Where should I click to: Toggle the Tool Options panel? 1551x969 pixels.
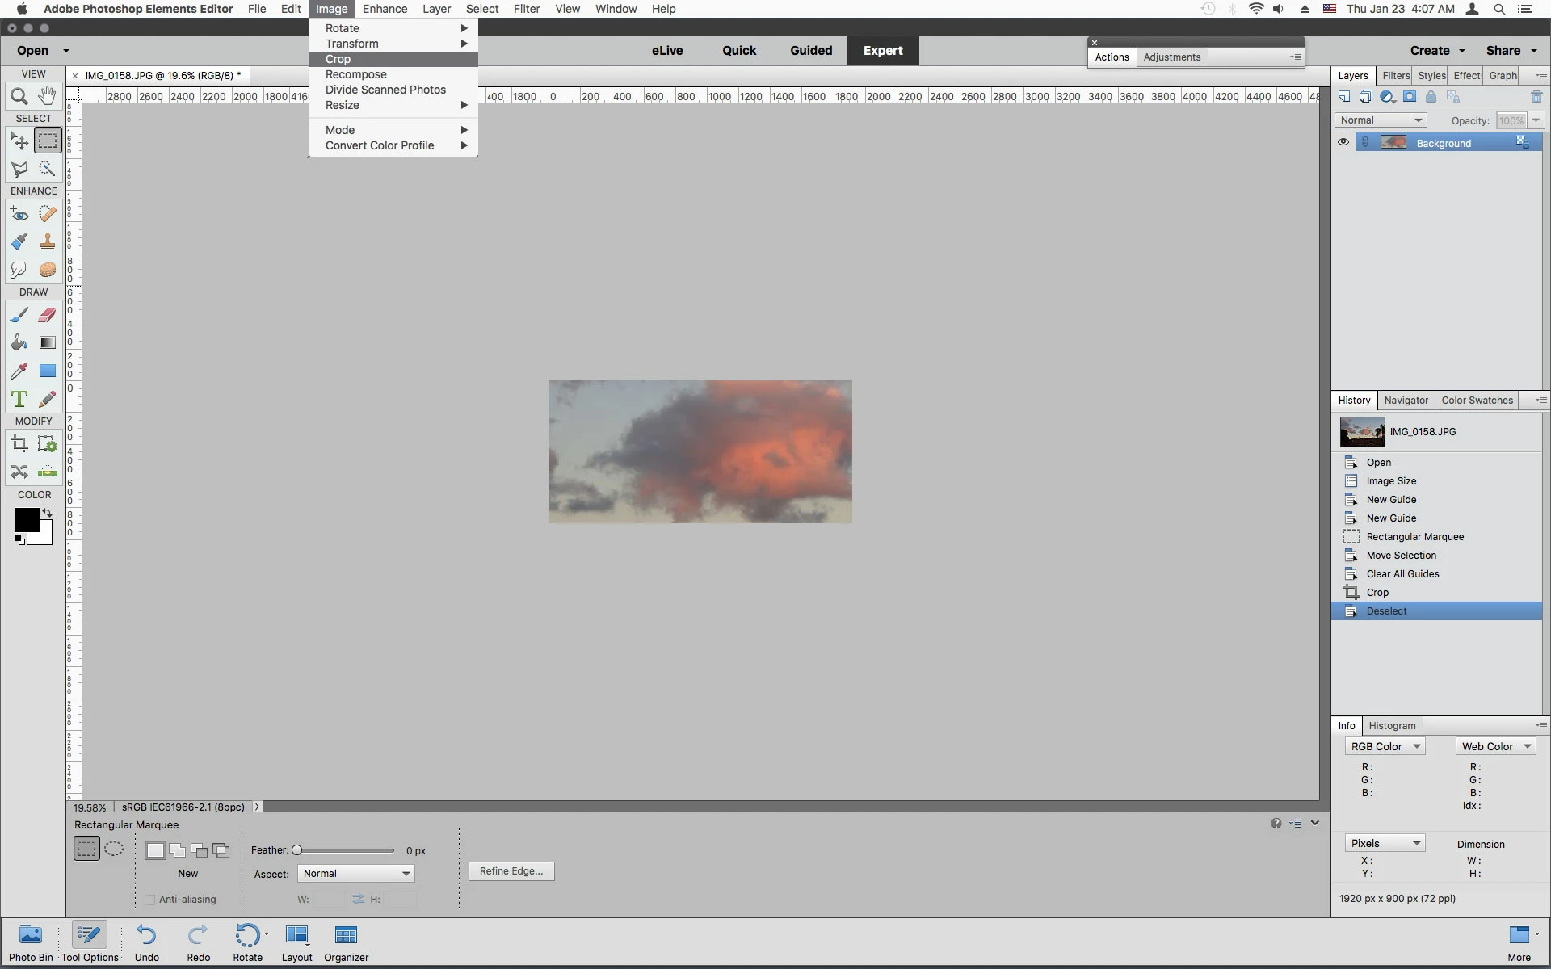click(x=90, y=942)
